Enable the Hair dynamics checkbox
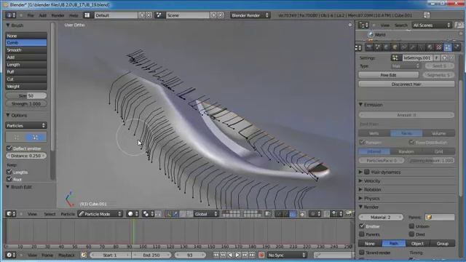The height and width of the screenshot is (262, 466). coord(367,172)
